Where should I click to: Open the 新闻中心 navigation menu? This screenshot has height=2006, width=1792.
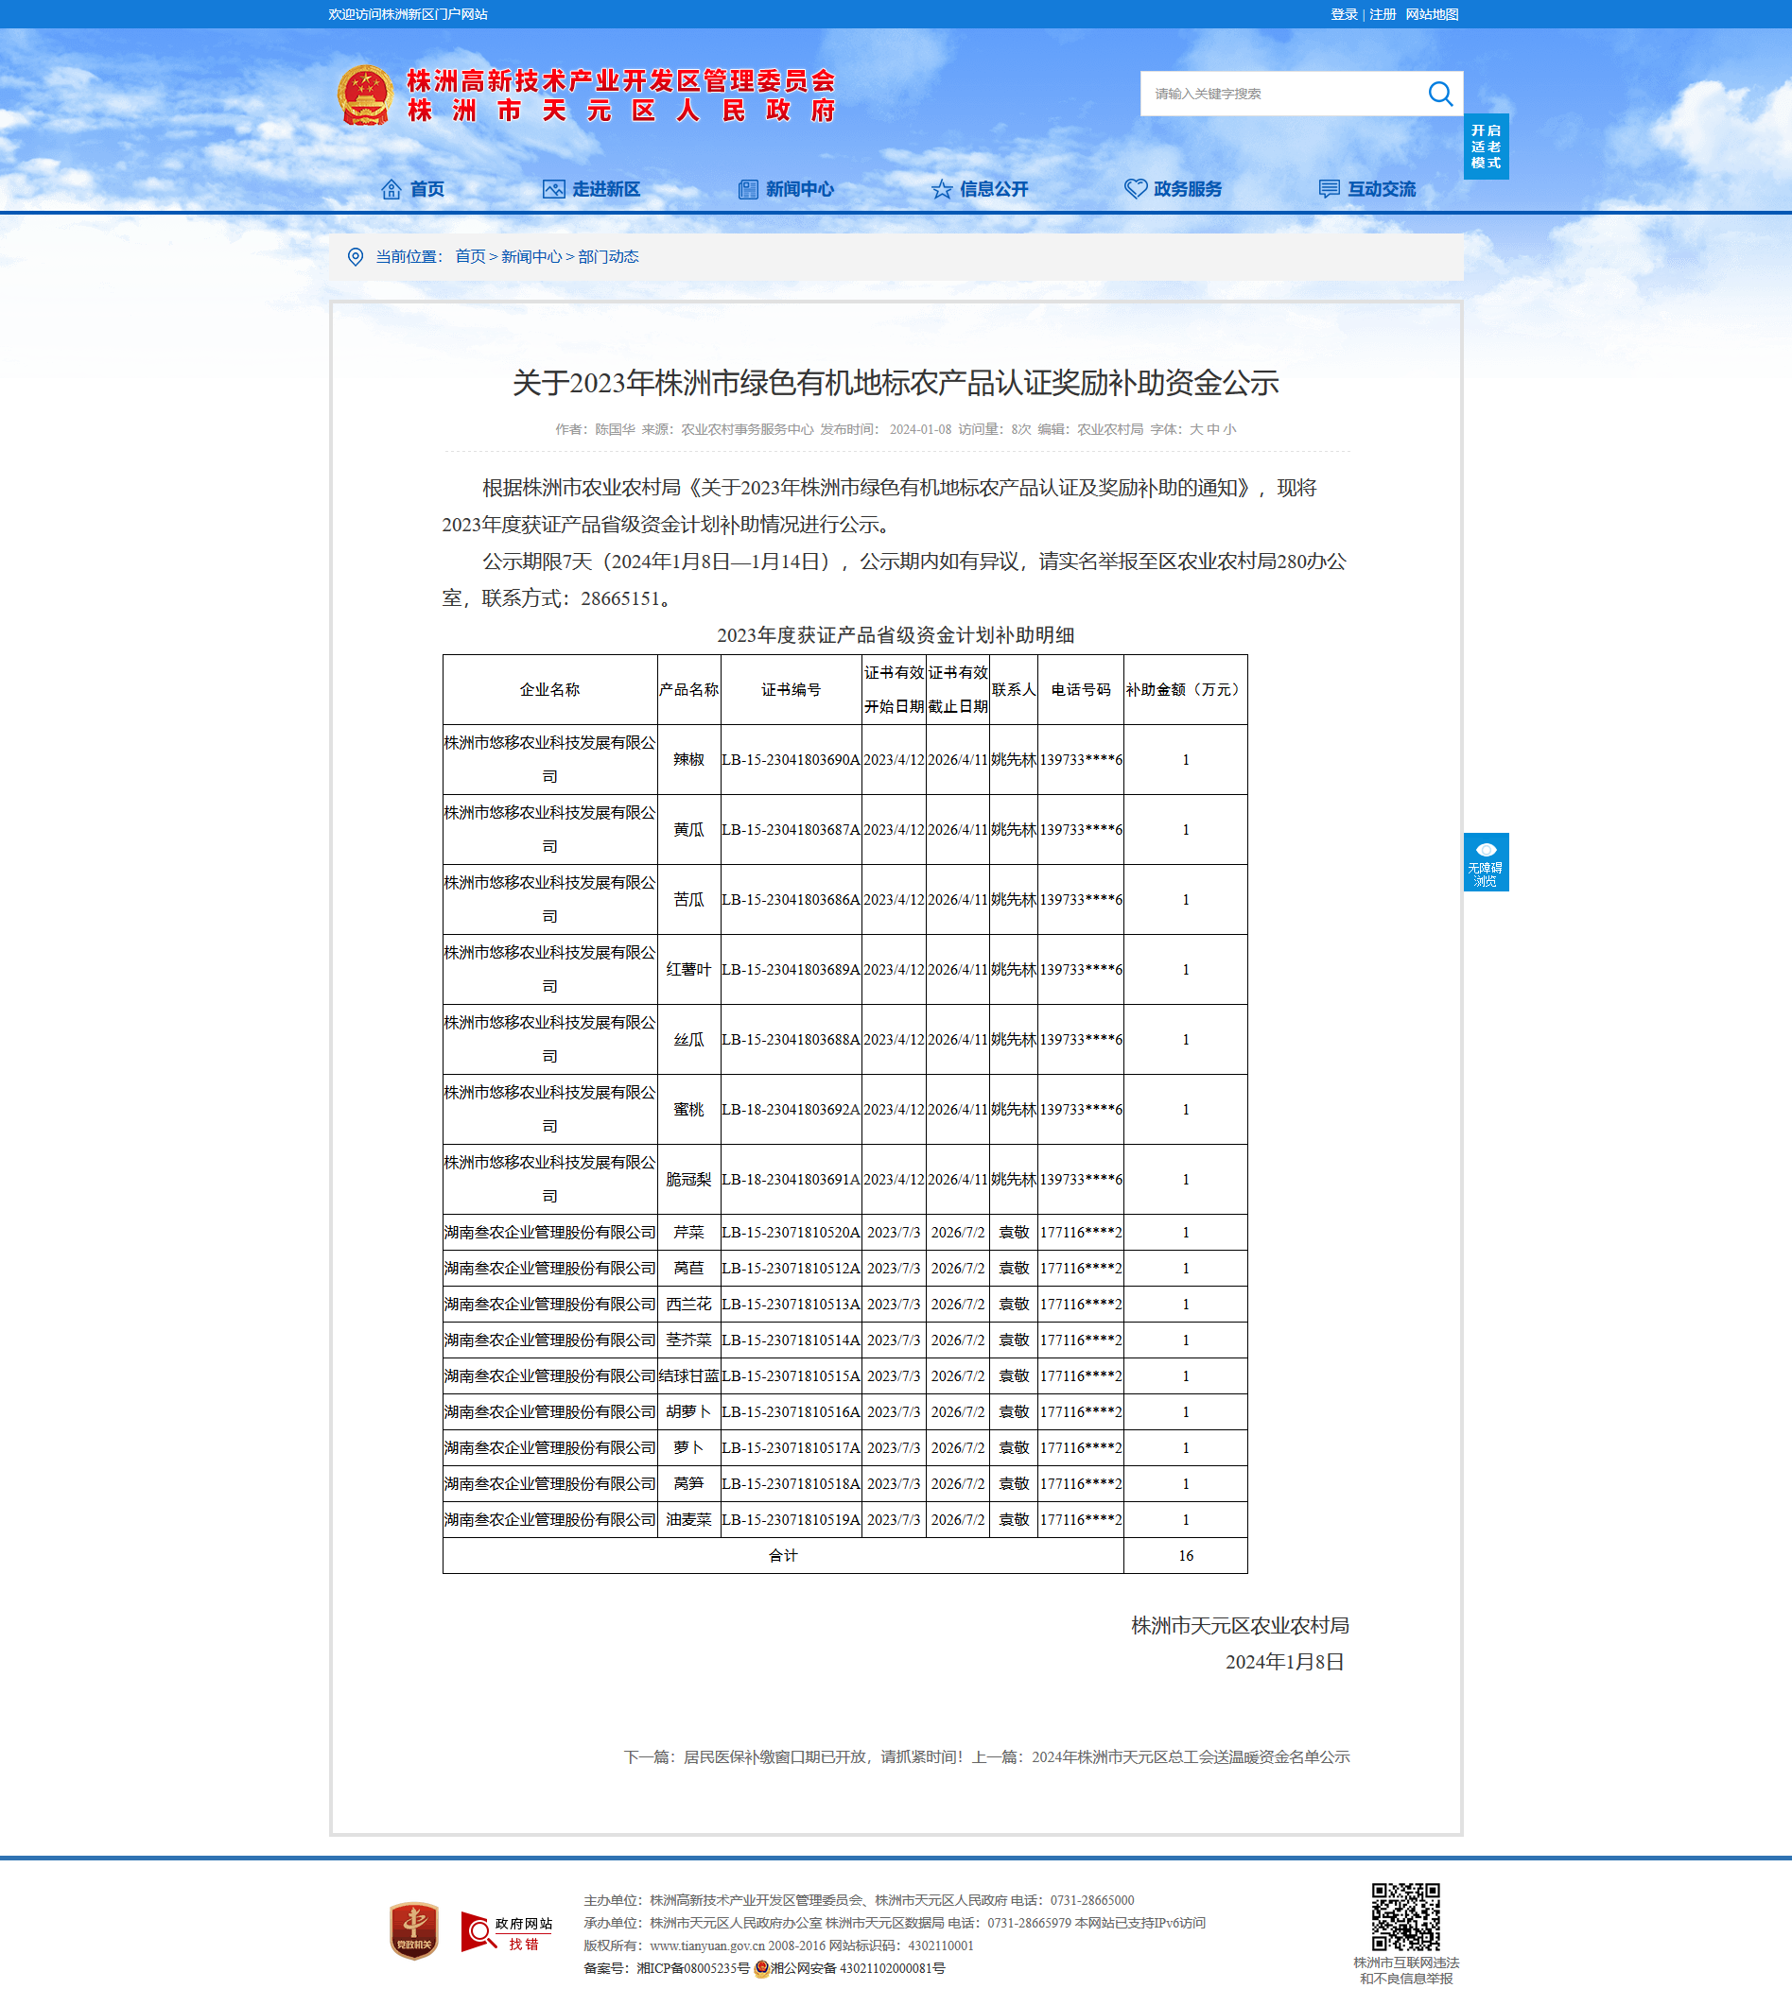pos(799,189)
